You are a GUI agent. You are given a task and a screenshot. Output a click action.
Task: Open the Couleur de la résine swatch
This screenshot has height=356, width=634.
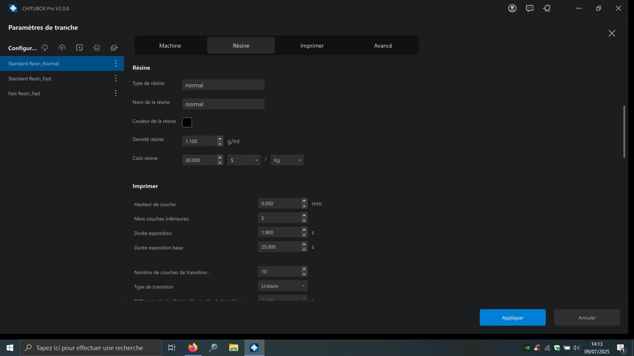click(187, 122)
